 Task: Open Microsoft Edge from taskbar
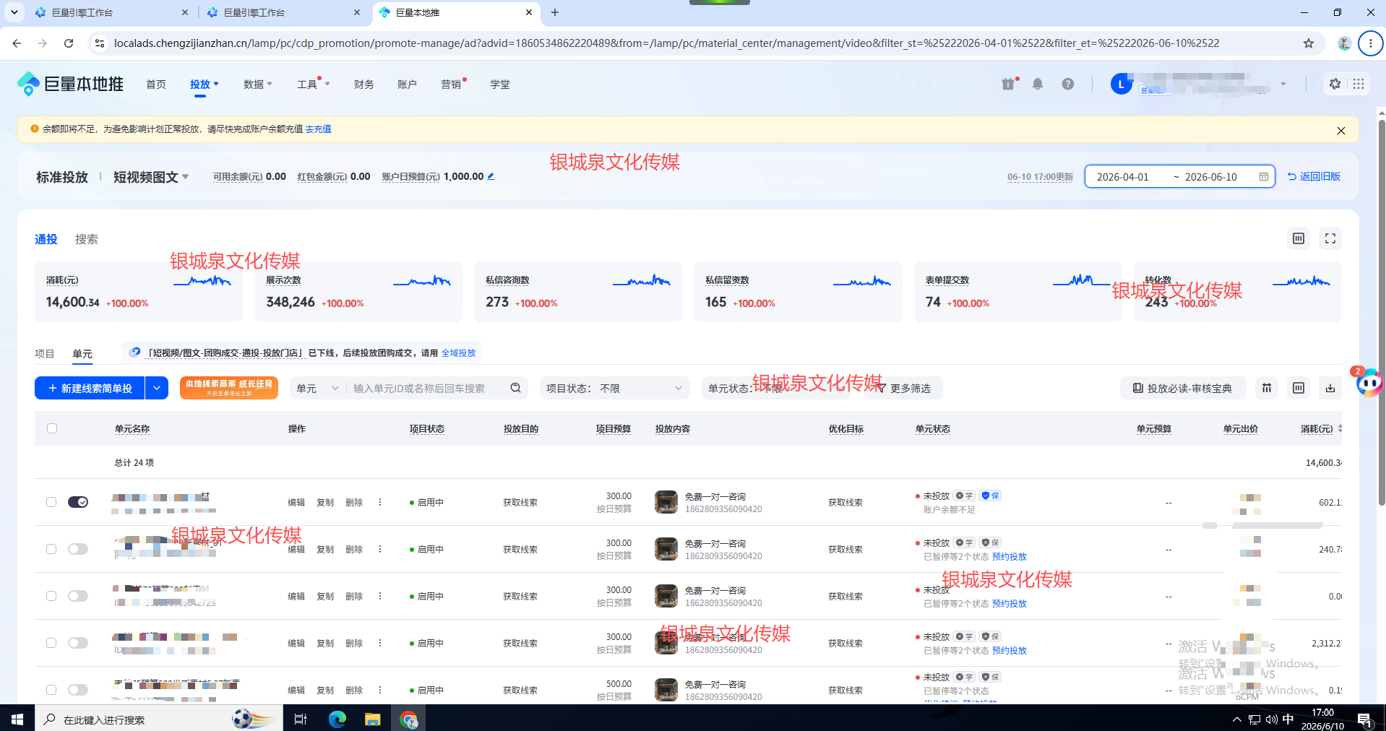pos(337,719)
